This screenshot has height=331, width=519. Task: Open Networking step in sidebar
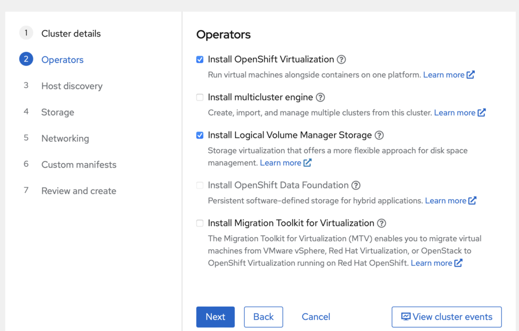(65, 138)
